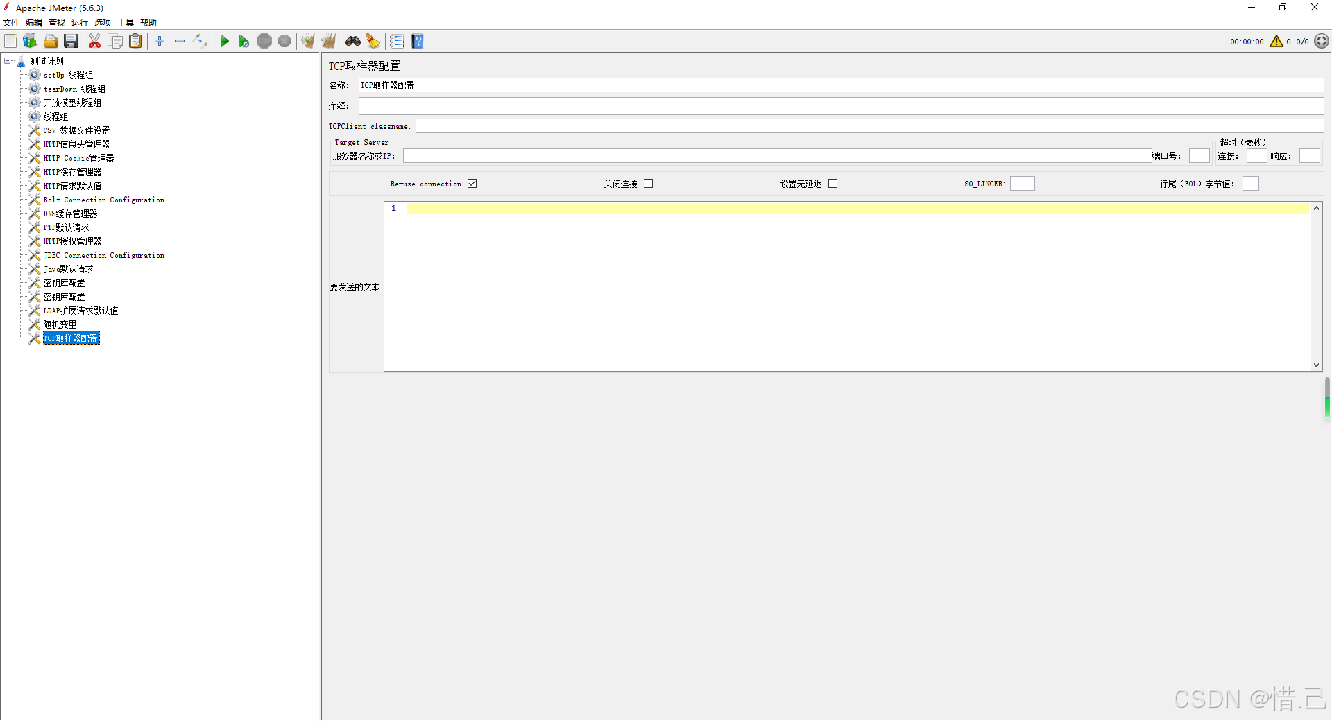Click the Clear All double broom icon
The width and height of the screenshot is (1332, 721).
click(x=329, y=42)
